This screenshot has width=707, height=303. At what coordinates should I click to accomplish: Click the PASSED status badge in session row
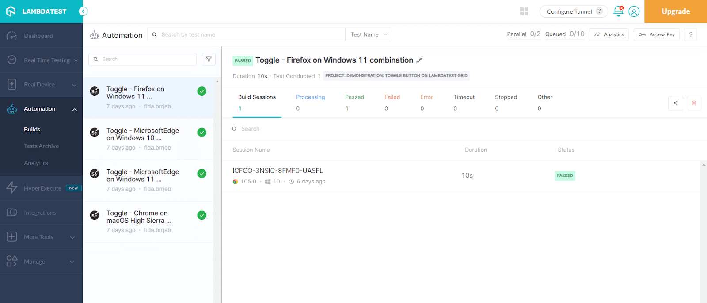coord(565,176)
